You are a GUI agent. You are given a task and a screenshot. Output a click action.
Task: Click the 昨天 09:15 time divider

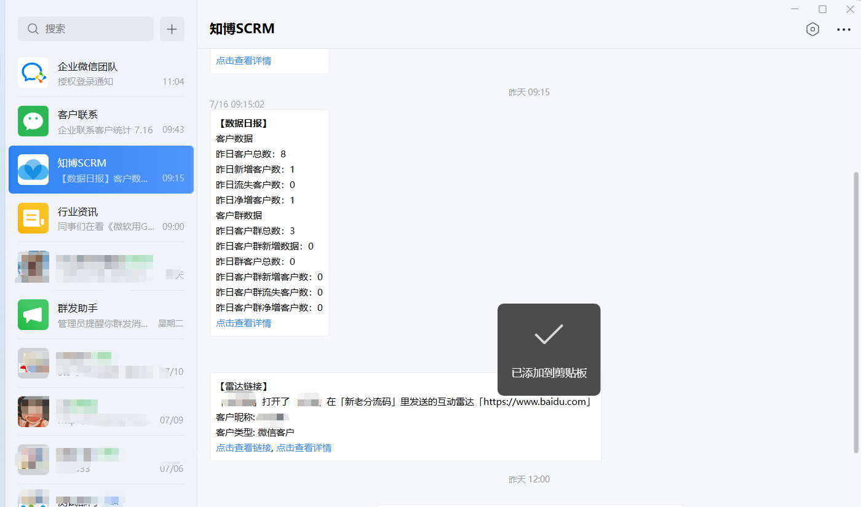pyautogui.click(x=529, y=92)
